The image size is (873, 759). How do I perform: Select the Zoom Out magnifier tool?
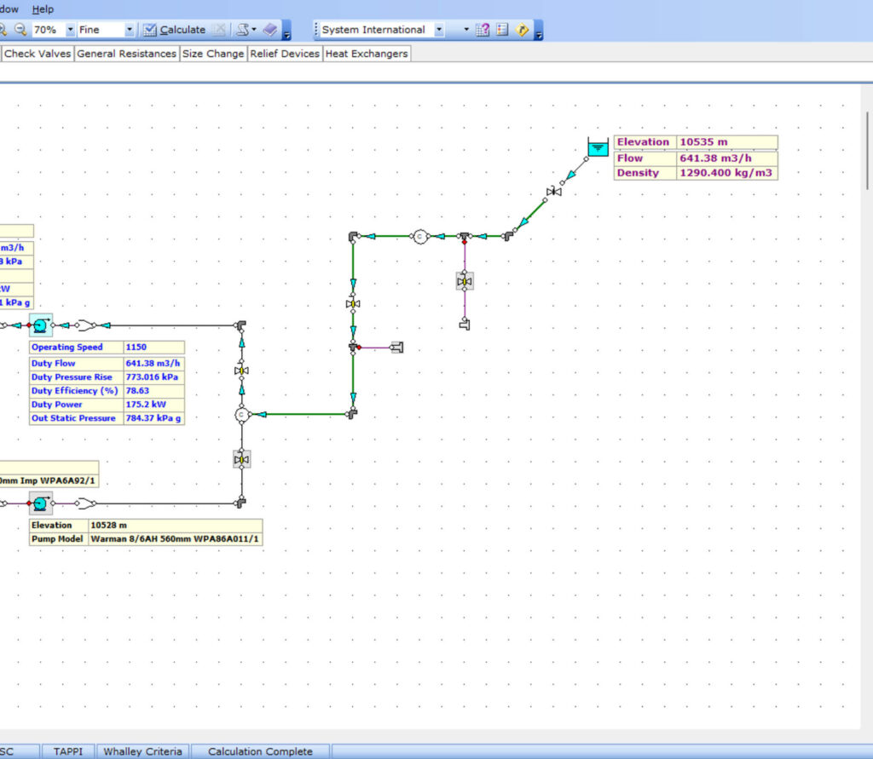pos(20,29)
